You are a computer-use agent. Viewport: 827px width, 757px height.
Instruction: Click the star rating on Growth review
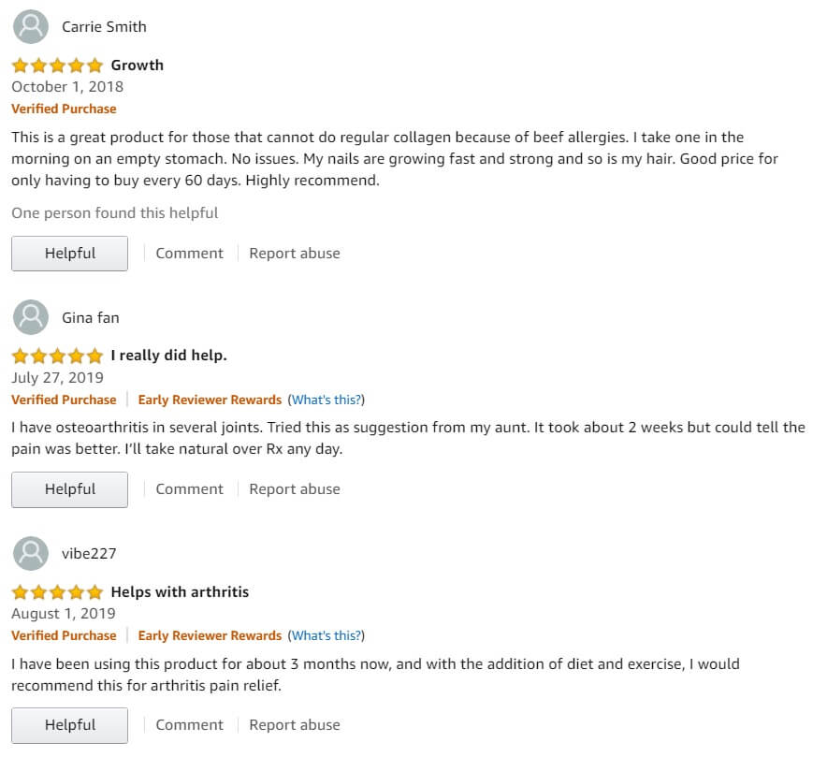[57, 66]
